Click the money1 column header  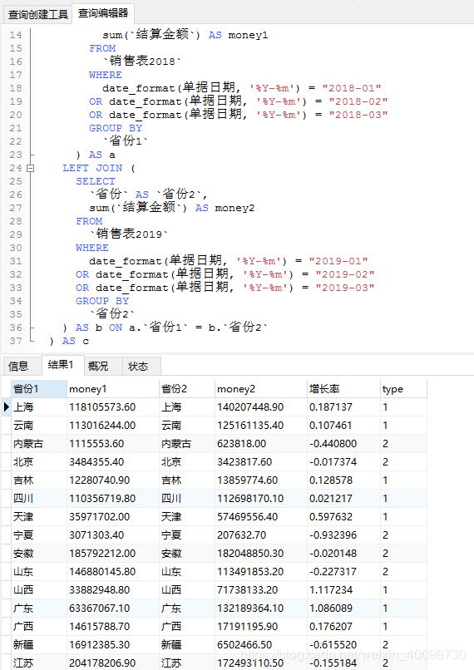[x=113, y=389]
